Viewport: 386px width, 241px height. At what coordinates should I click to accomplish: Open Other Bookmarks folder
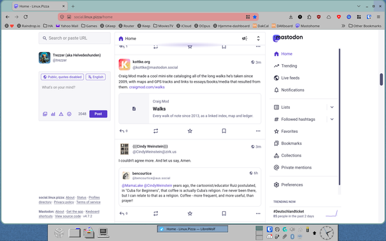click(x=365, y=26)
